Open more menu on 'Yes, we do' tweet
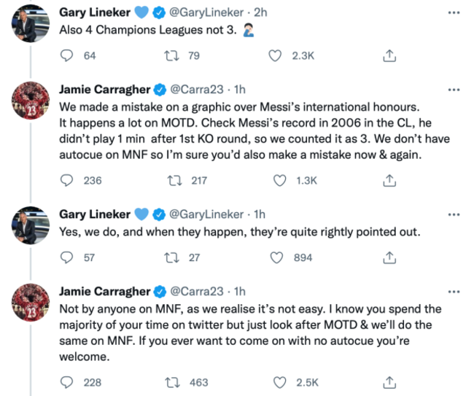The image size is (474, 396). pyautogui.click(x=454, y=214)
